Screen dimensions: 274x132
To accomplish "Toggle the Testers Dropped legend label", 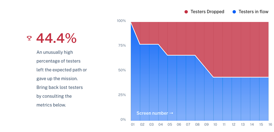I will tap(207, 12).
